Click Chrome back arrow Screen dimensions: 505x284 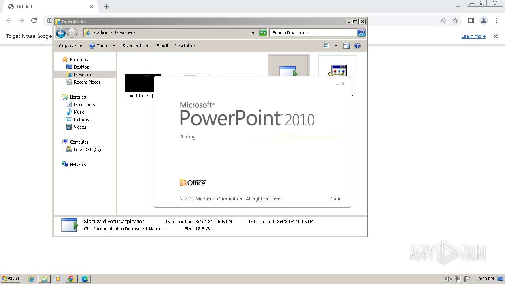pos(9,21)
